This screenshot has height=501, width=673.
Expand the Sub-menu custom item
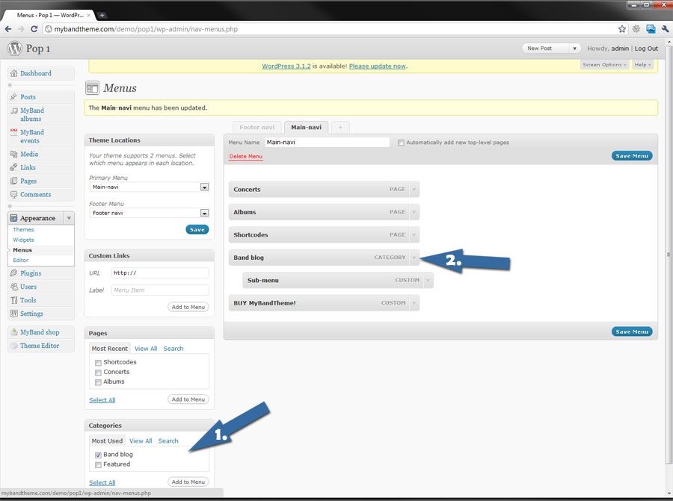[x=428, y=280]
